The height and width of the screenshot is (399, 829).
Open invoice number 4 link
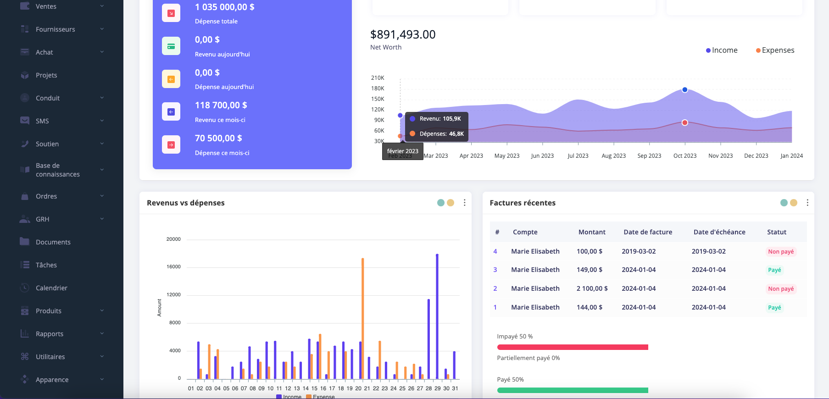coord(495,251)
